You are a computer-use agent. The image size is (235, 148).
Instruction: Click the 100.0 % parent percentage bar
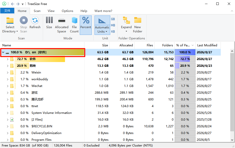click(x=185, y=52)
